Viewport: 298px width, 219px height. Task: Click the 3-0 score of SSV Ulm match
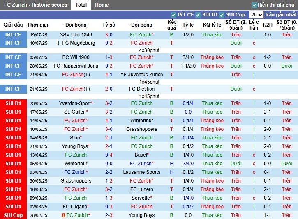click(x=109, y=35)
